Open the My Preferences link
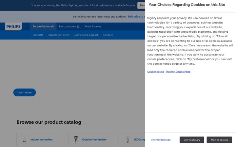236x147 pixels. 161,140
